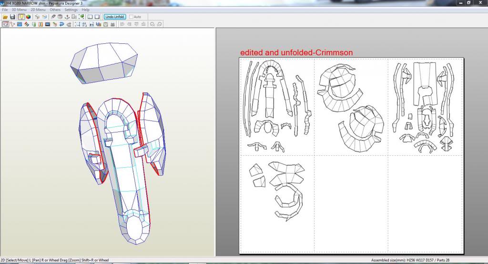
Task: Click the gray cylinder icon beside the pencil
Action: [60, 17]
